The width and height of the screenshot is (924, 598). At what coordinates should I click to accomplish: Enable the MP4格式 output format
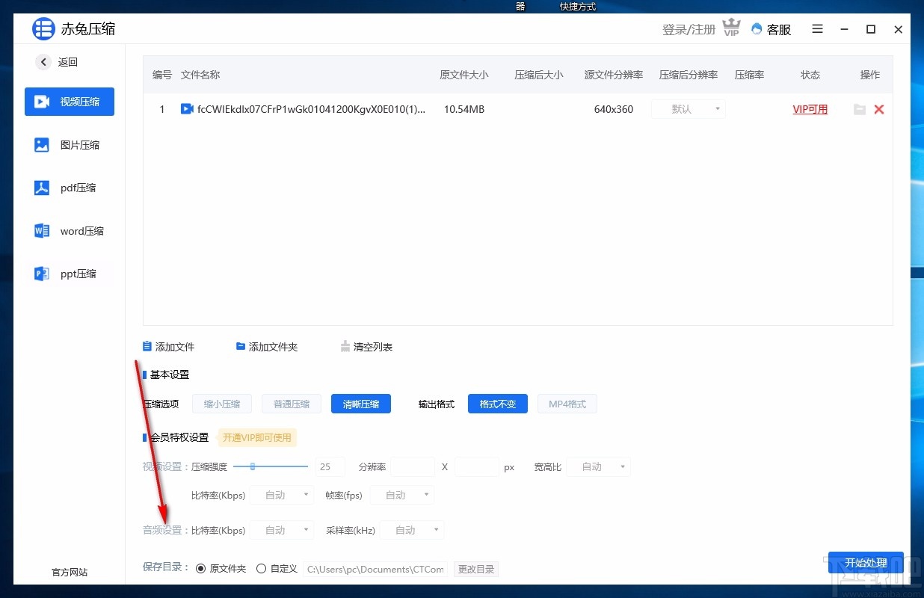tap(567, 404)
